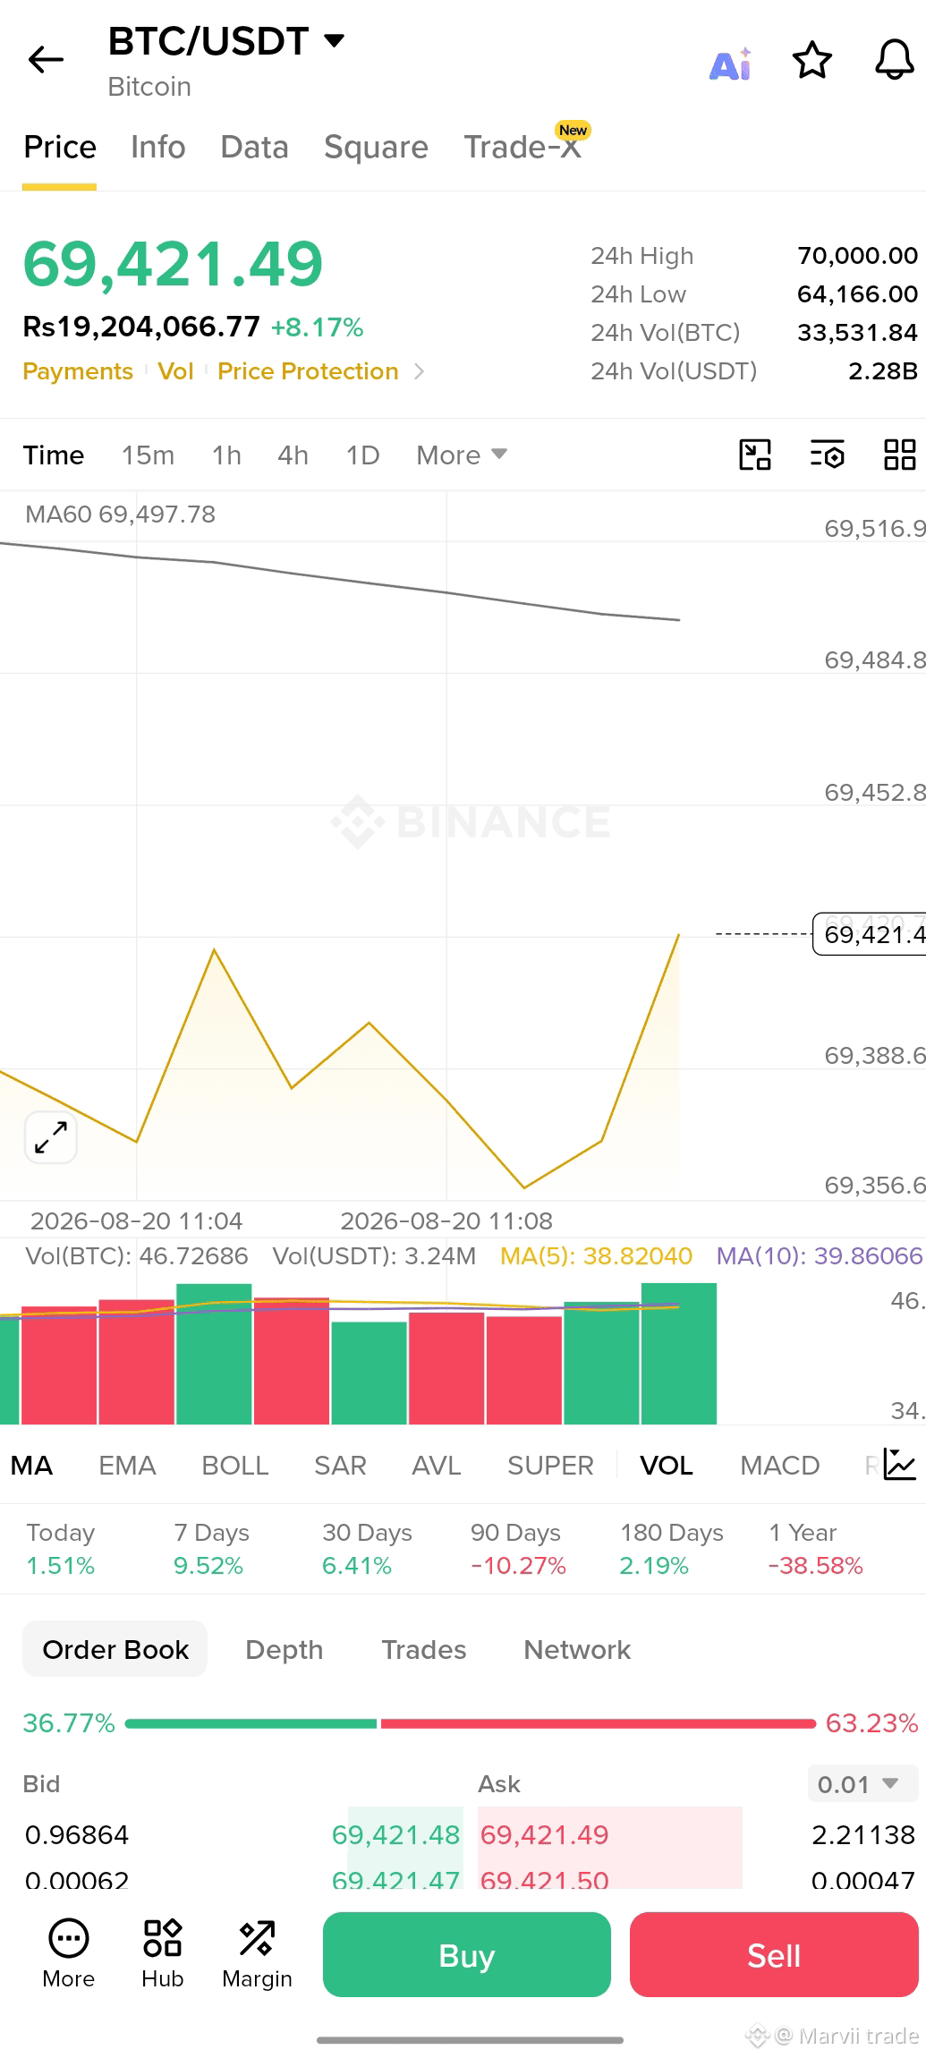Screen dimensions: 926x2058
Task: Toggle the BOLL indicator
Action: point(234,1466)
